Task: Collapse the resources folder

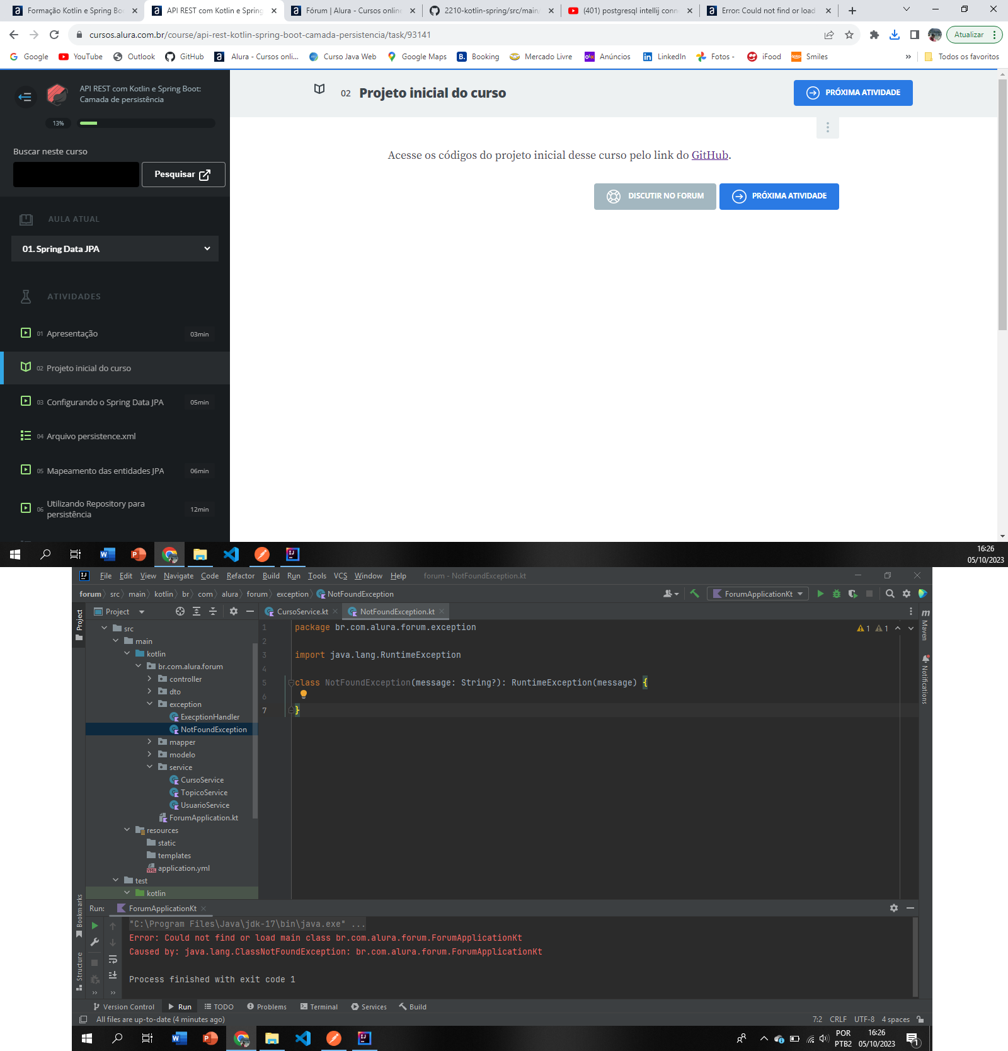Action: (127, 830)
